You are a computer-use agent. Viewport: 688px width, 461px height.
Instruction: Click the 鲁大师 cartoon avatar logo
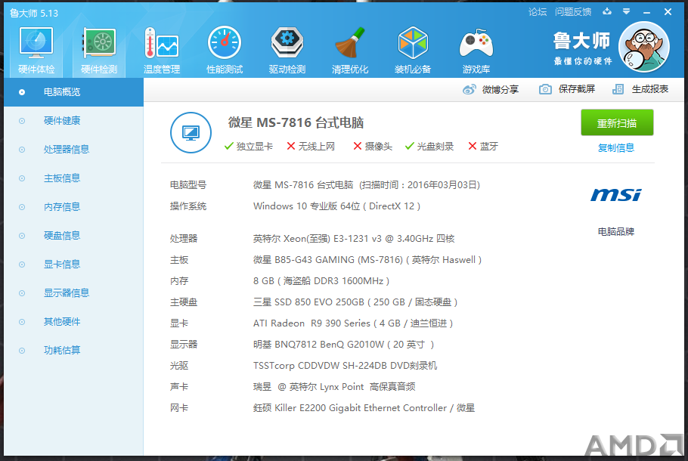coord(643,47)
